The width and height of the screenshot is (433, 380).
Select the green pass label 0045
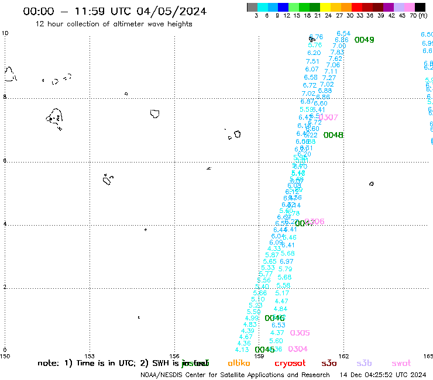[264, 350]
